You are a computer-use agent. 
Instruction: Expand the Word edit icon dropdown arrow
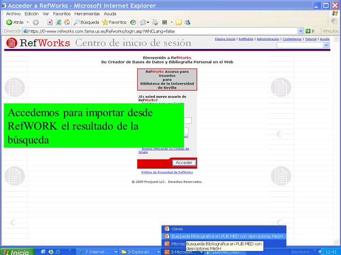tap(171, 22)
